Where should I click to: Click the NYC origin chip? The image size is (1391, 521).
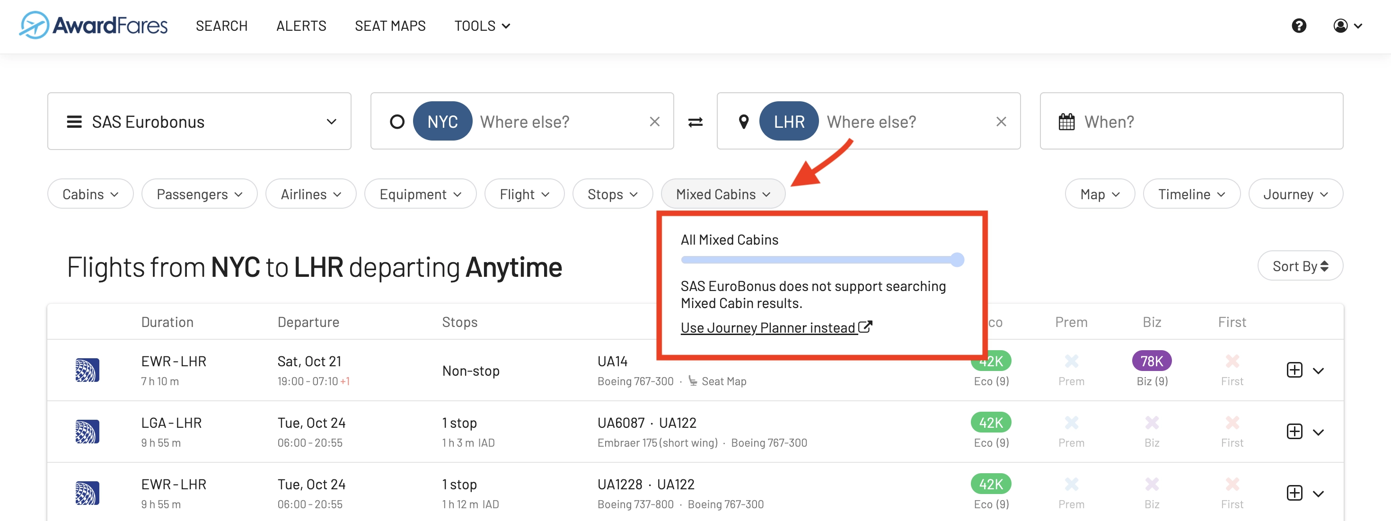click(x=442, y=122)
